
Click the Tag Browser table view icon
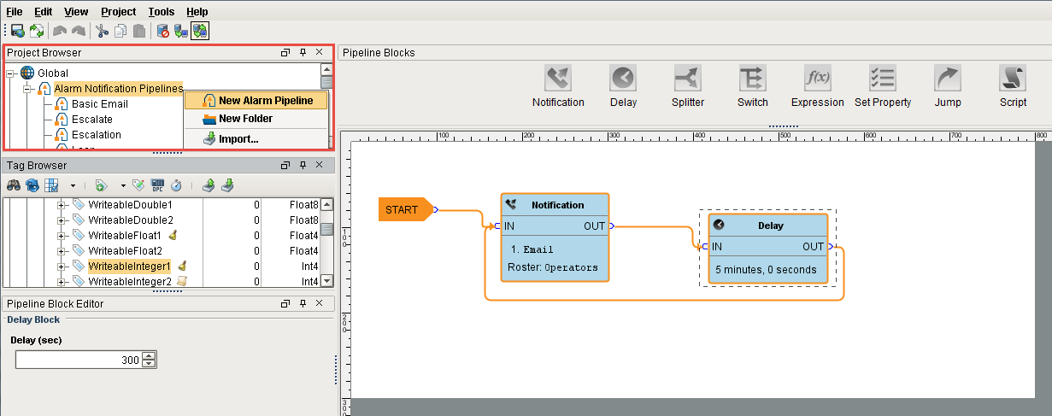[x=51, y=185]
